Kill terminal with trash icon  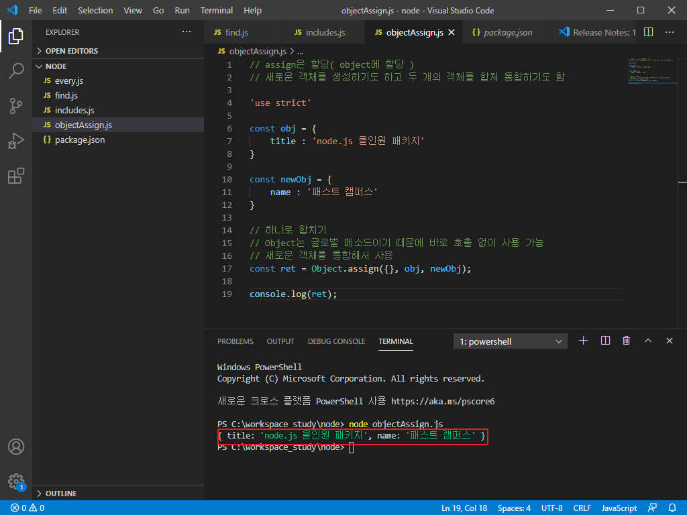click(x=627, y=341)
